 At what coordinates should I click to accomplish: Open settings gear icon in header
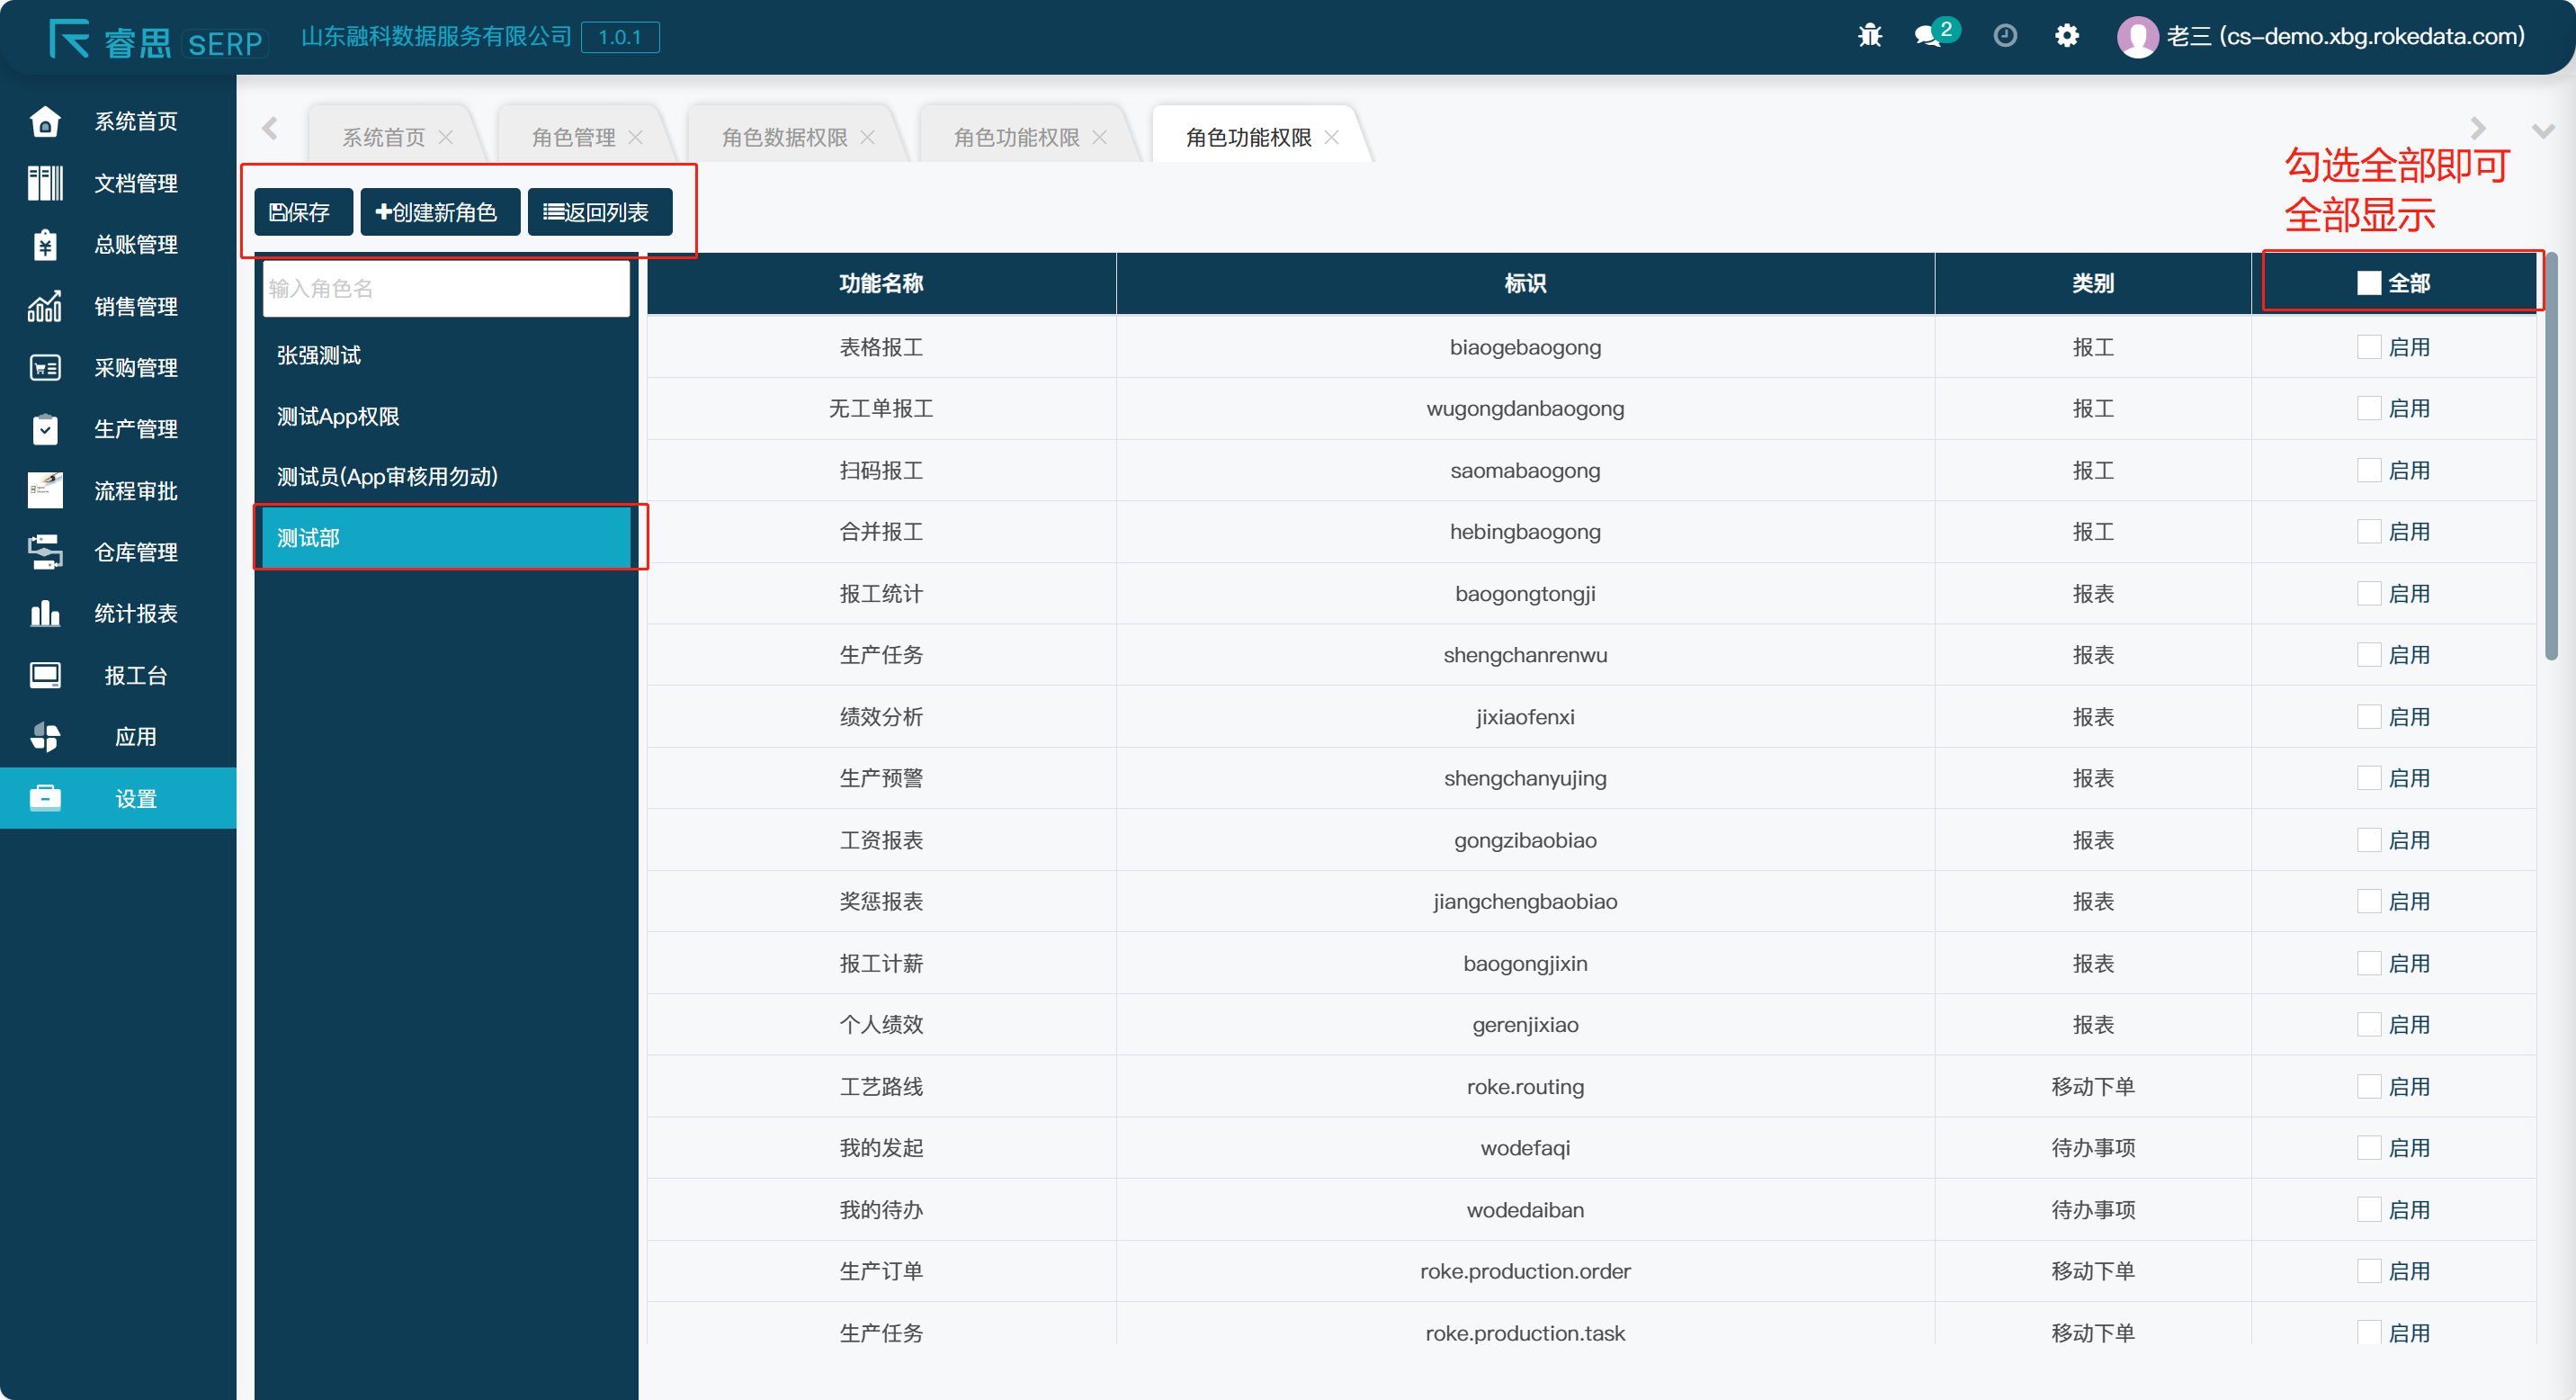tap(2066, 37)
